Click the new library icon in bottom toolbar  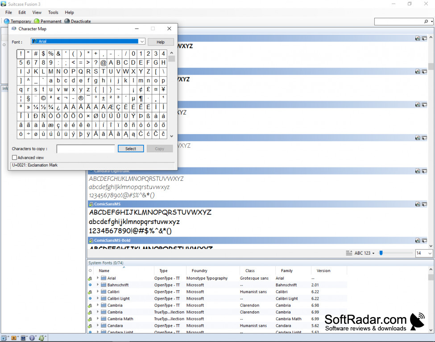(5, 338)
